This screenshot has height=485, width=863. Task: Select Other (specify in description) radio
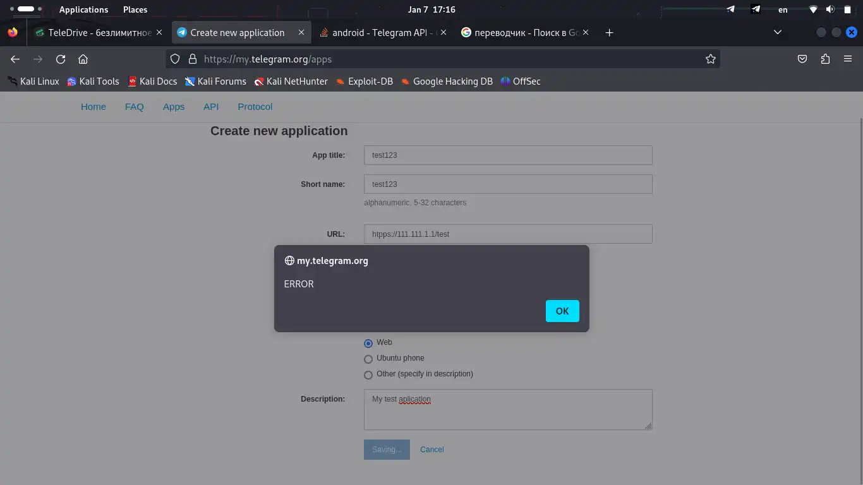tap(368, 375)
